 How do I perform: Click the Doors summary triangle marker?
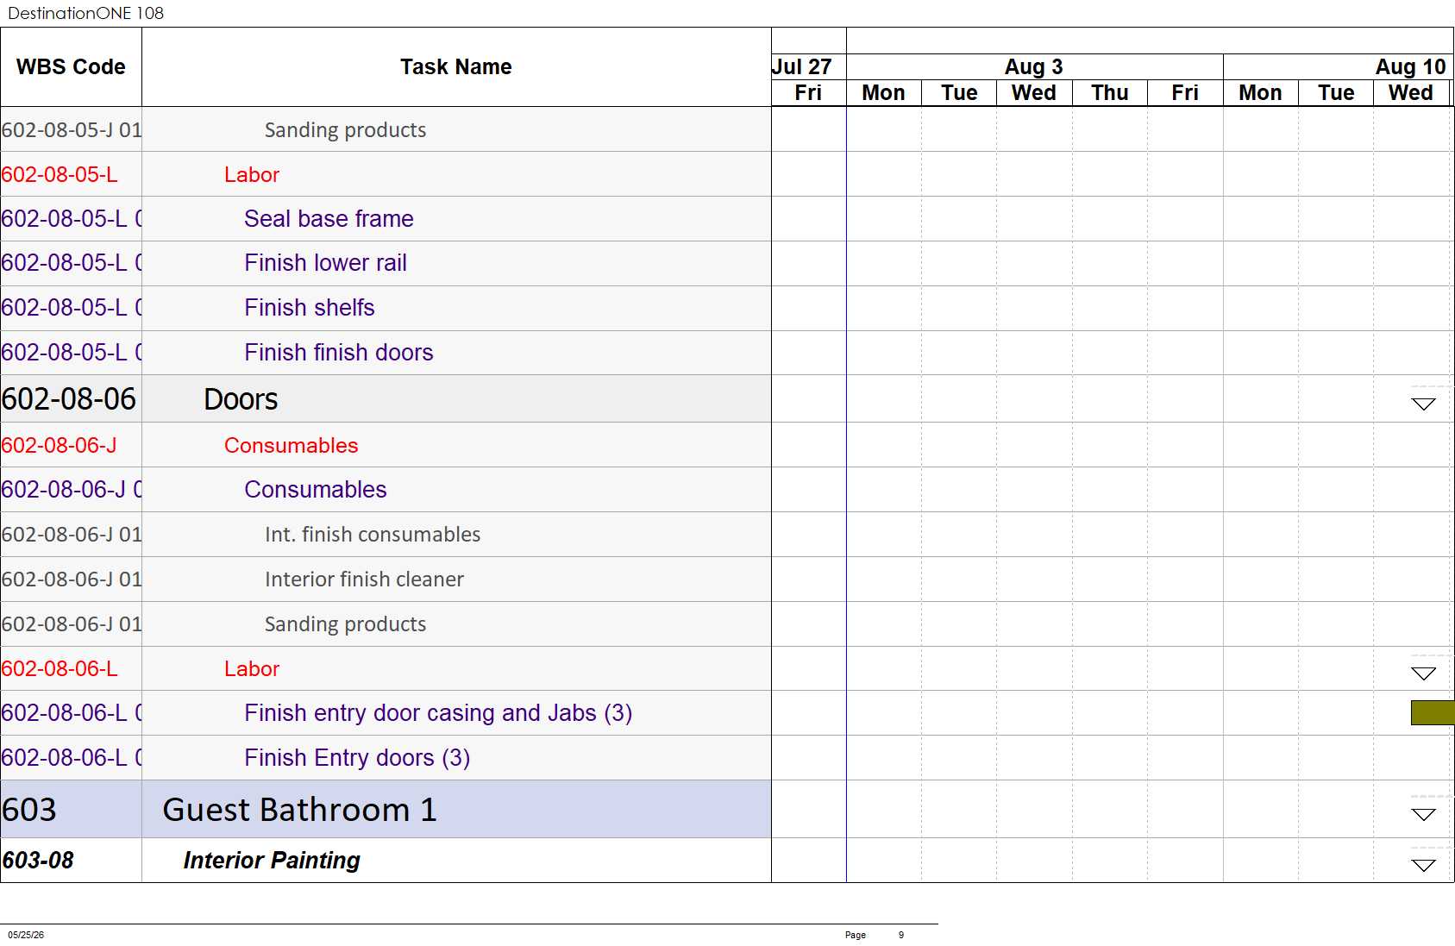click(1423, 404)
